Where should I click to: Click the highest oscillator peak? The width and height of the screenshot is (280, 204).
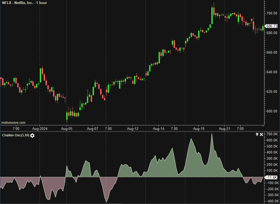pyautogui.click(x=212, y=134)
